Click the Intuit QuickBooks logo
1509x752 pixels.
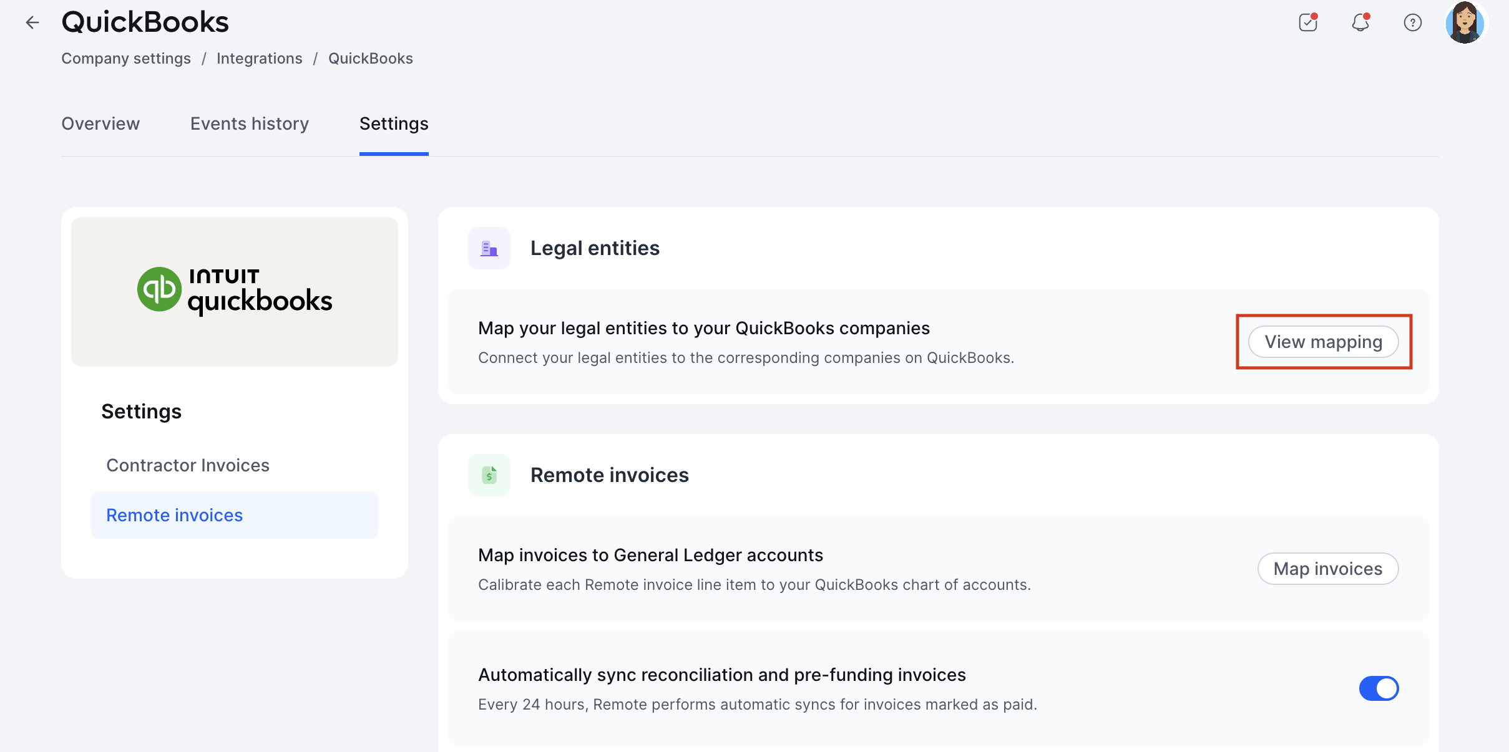click(x=235, y=291)
